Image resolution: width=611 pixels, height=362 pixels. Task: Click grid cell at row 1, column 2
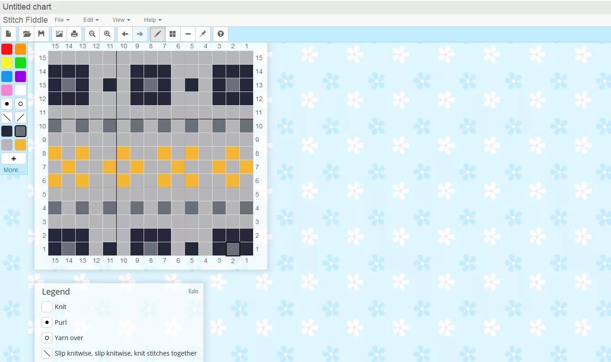pyautogui.click(x=233, y=249)
